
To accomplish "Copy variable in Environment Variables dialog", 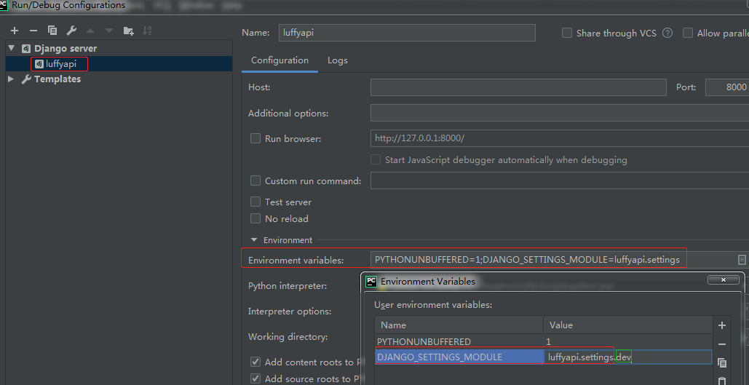I will pos(722,363).
